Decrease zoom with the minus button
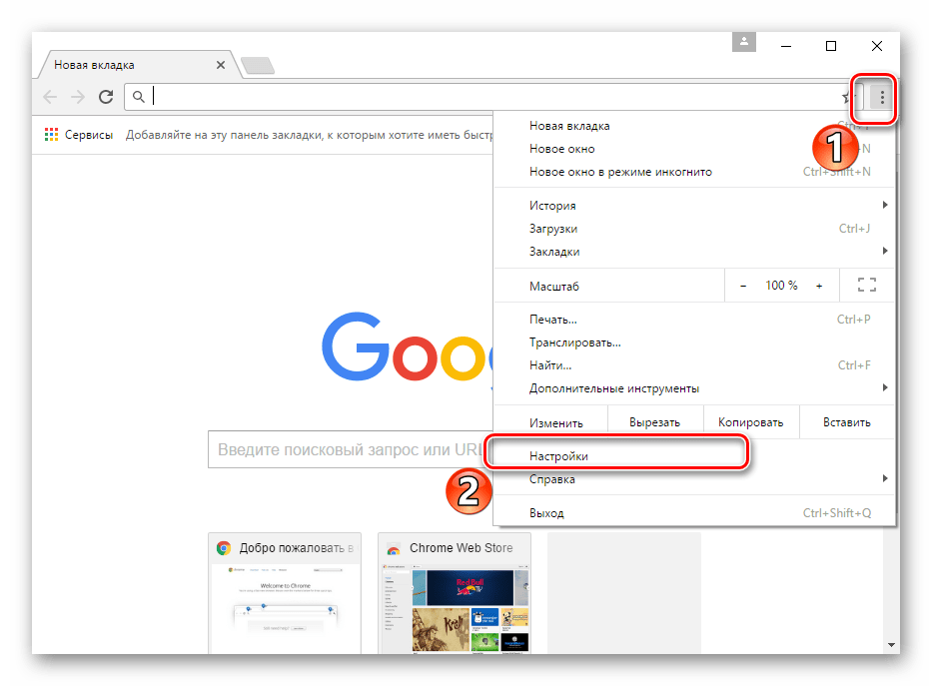 click(x=743, y=286)
